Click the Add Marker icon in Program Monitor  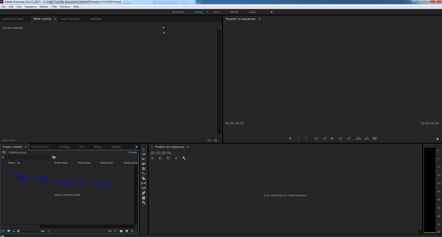290,138
